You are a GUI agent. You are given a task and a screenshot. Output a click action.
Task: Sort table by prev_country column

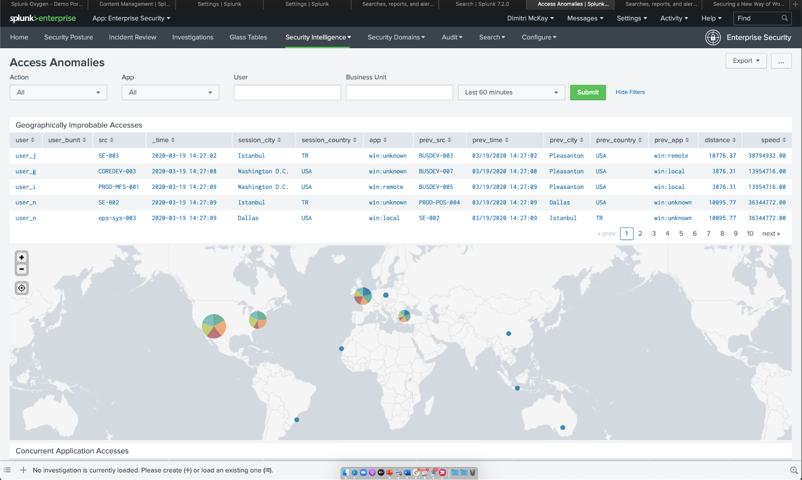(619, 140)
